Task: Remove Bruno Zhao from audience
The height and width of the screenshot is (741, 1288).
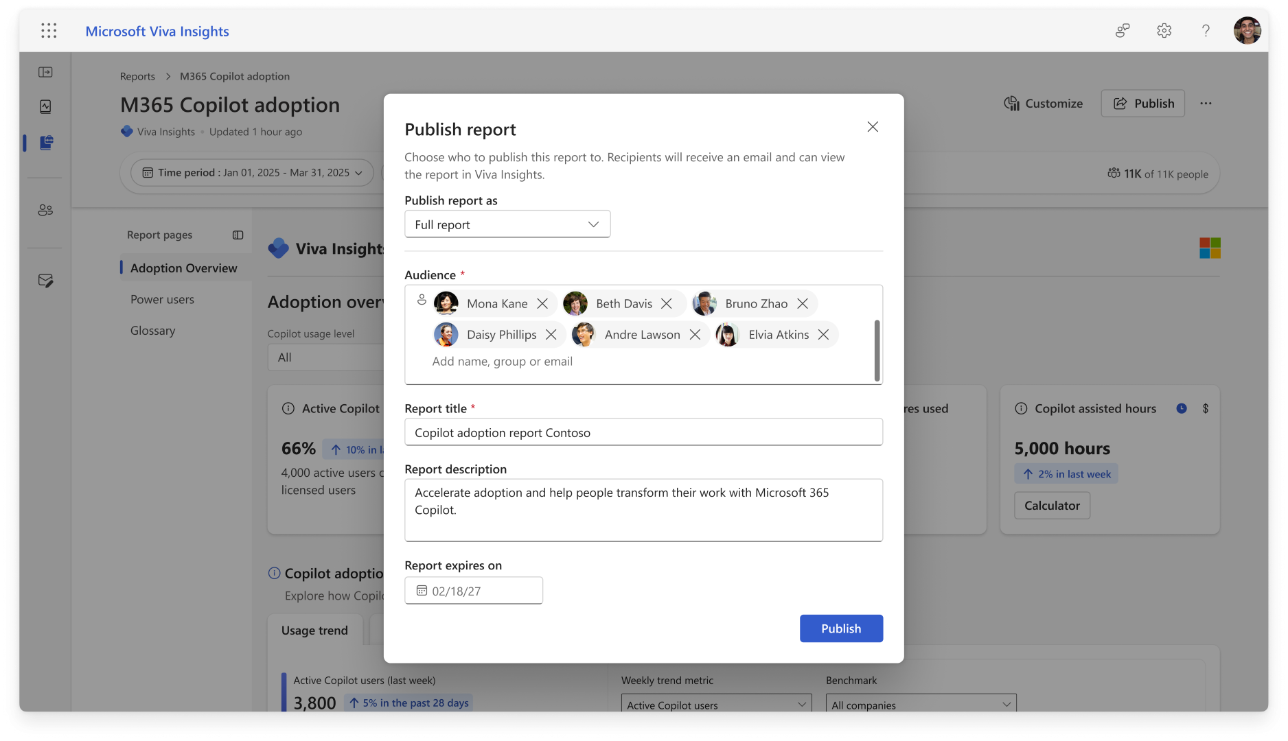Action: tap(803, 304)
